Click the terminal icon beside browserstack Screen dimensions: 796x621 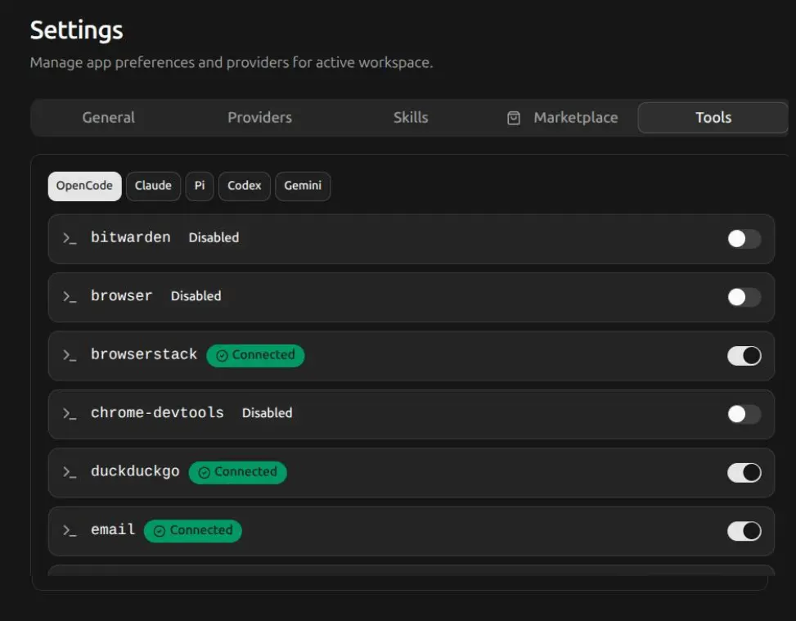[70, 355]
